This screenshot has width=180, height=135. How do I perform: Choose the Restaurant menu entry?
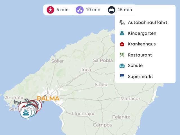point(145,55)
